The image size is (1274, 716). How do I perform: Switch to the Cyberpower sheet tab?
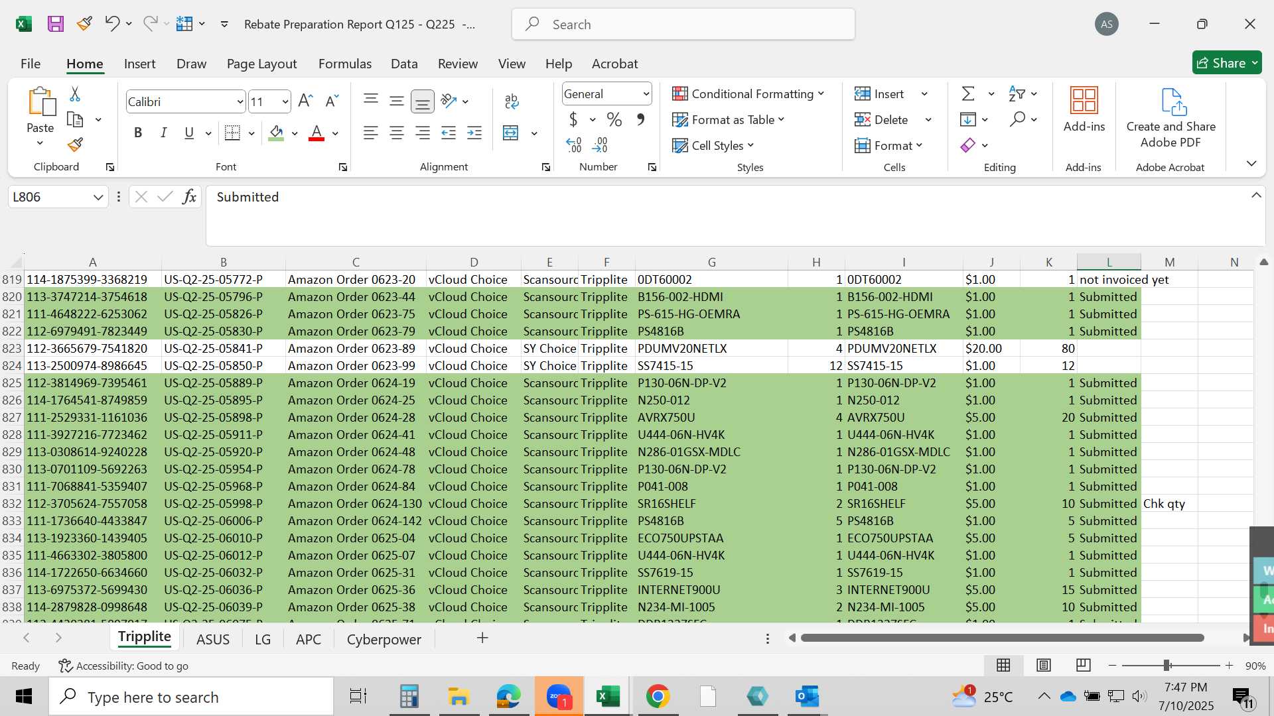pos(384,639)
